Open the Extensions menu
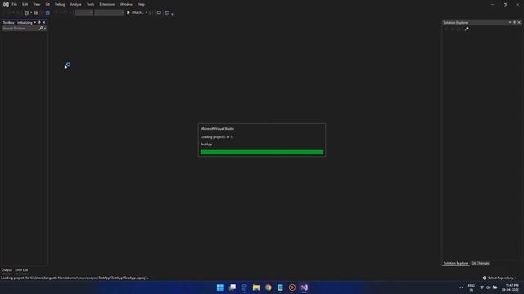The width and height of the screenshot is (524, 294). point(107,4)
